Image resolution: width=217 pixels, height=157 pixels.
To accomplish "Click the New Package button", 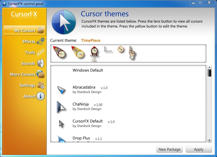I will point(170,149).
